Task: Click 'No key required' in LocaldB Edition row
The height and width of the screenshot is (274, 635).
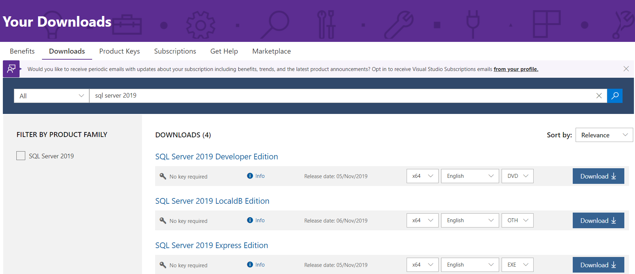Action: coord(189,221)
